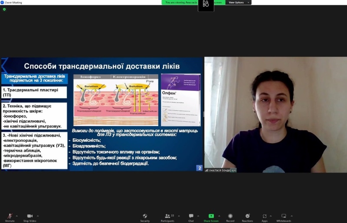Image resolution: width=347 pixels, height=223 pixels.
Task: Click 'Відсутність токсичного впливу на організм' line
Action: click(116, 152)
